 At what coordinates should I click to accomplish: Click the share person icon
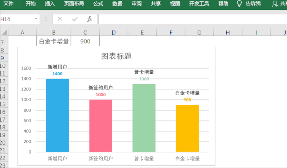tap(275, 4)
